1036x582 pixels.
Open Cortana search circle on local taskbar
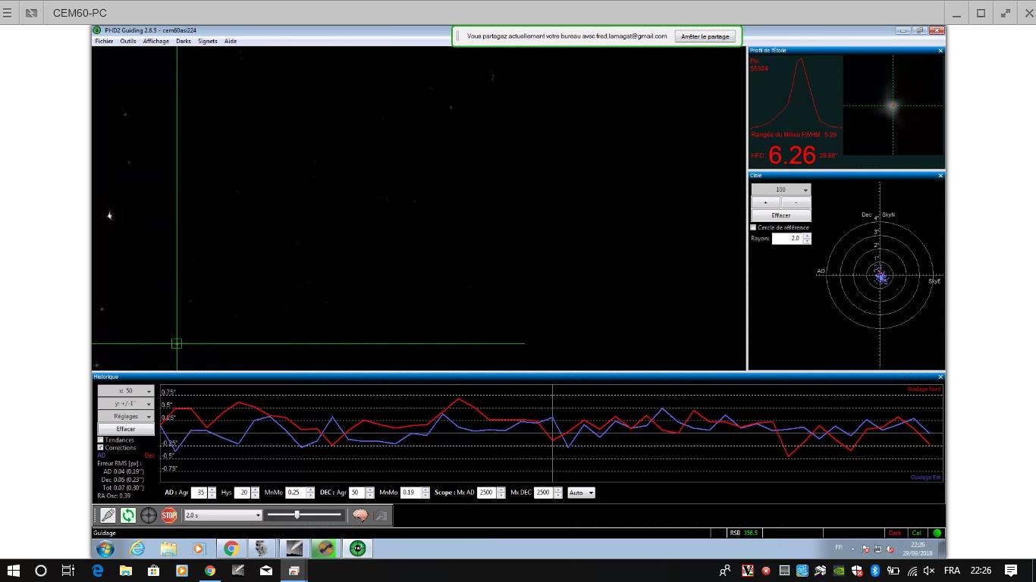(x=41, y=571)
